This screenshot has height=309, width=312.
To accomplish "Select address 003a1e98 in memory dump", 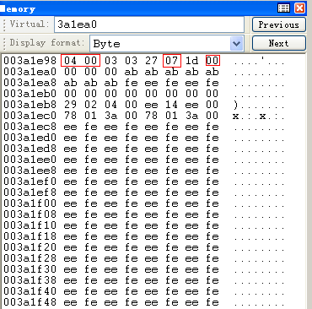I will [30, 61].
